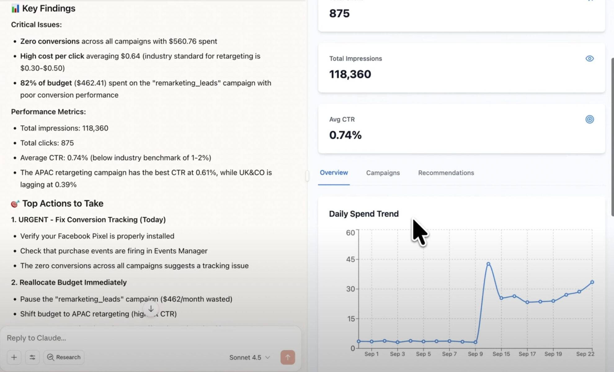Enable the Research mode button
This screenshot has width=614, height=372.
64,357
